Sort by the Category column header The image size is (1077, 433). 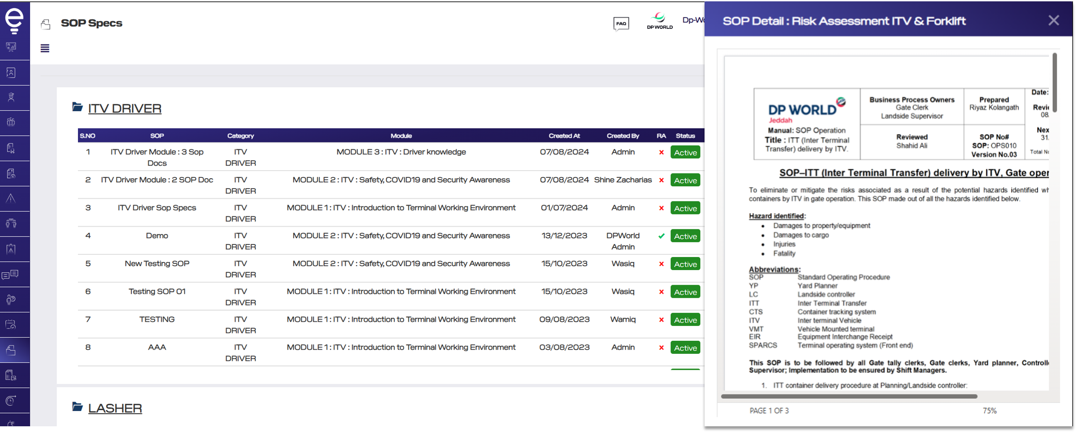(240, 136)
